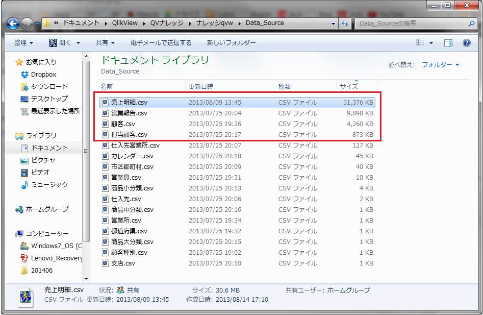Sort by the 名前 column header
Image resolution: width=483 pixels, height=315 pixels.
[142, 87]
